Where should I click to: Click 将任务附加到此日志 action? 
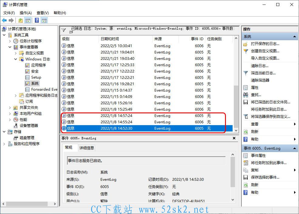click(x=269, y=109)
